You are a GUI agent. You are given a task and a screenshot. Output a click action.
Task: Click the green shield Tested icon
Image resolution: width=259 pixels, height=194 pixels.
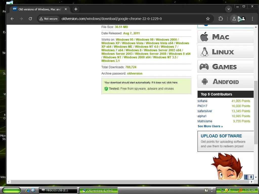(x=106, y=89)
